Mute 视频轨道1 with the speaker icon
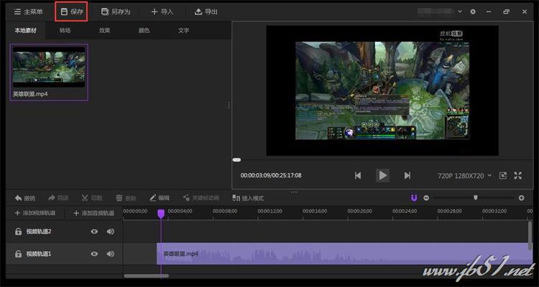Screen dimensions: 539x287 pos(111,254)
